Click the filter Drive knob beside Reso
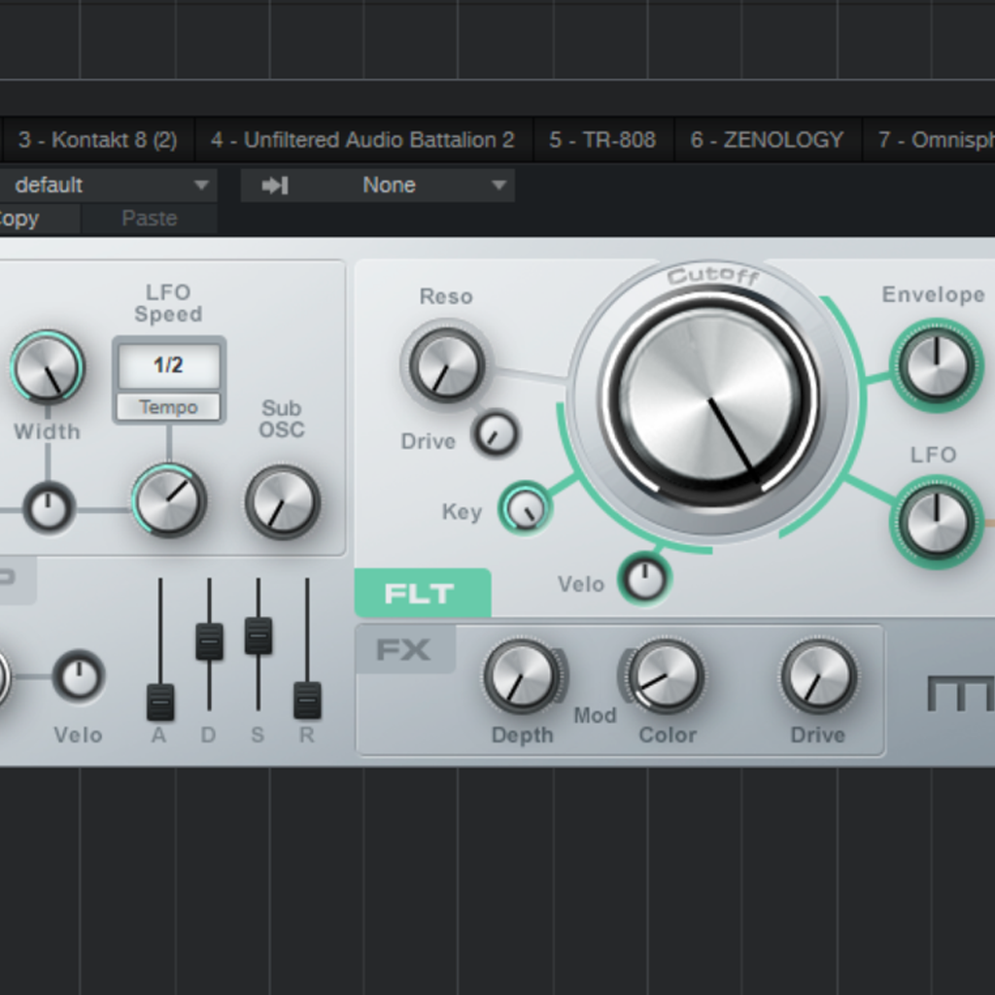This screenshot has height=995, width=995. tap(496, 434)
